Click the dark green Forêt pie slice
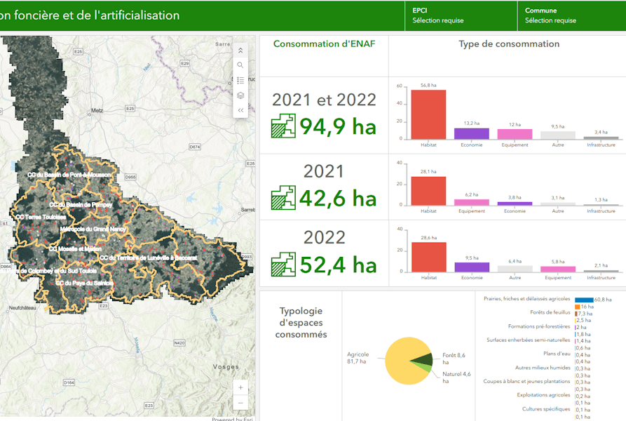626x421 pixels. tap(423, 359)
